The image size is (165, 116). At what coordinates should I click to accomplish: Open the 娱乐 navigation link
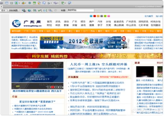pos(83,22)
